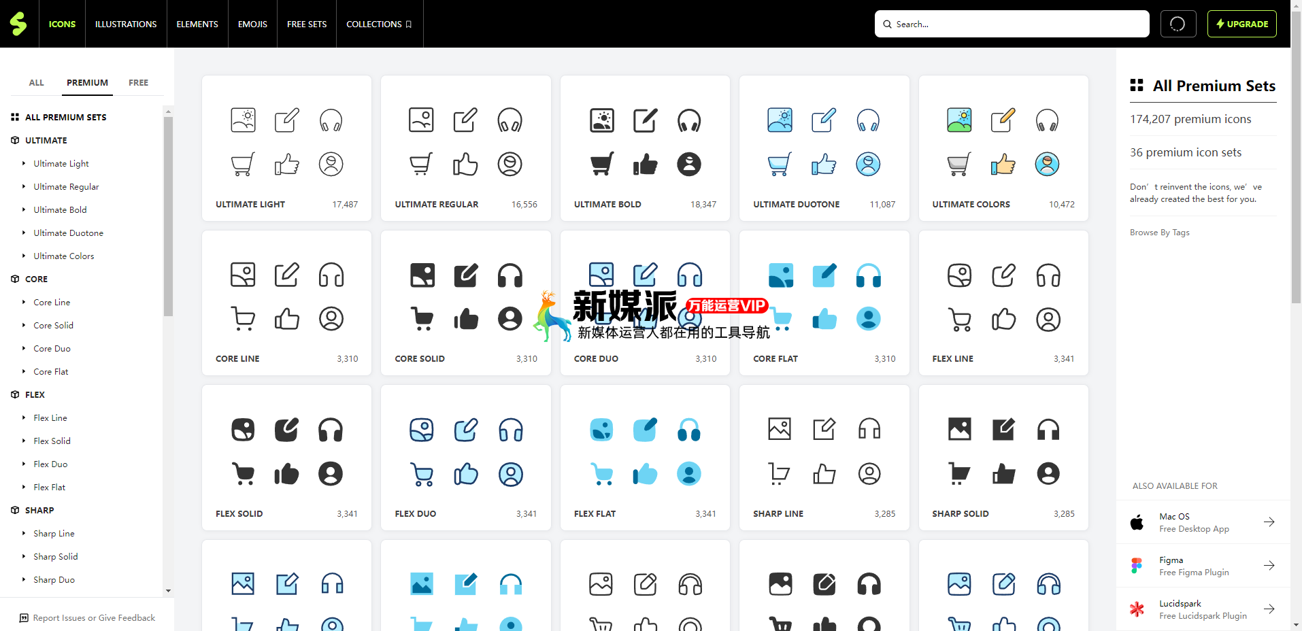The image size is (1302, 631).
Task: Click the Ultimate Regular thumbs-up icon
Action: pyautogui.click(x=465, y=164)
